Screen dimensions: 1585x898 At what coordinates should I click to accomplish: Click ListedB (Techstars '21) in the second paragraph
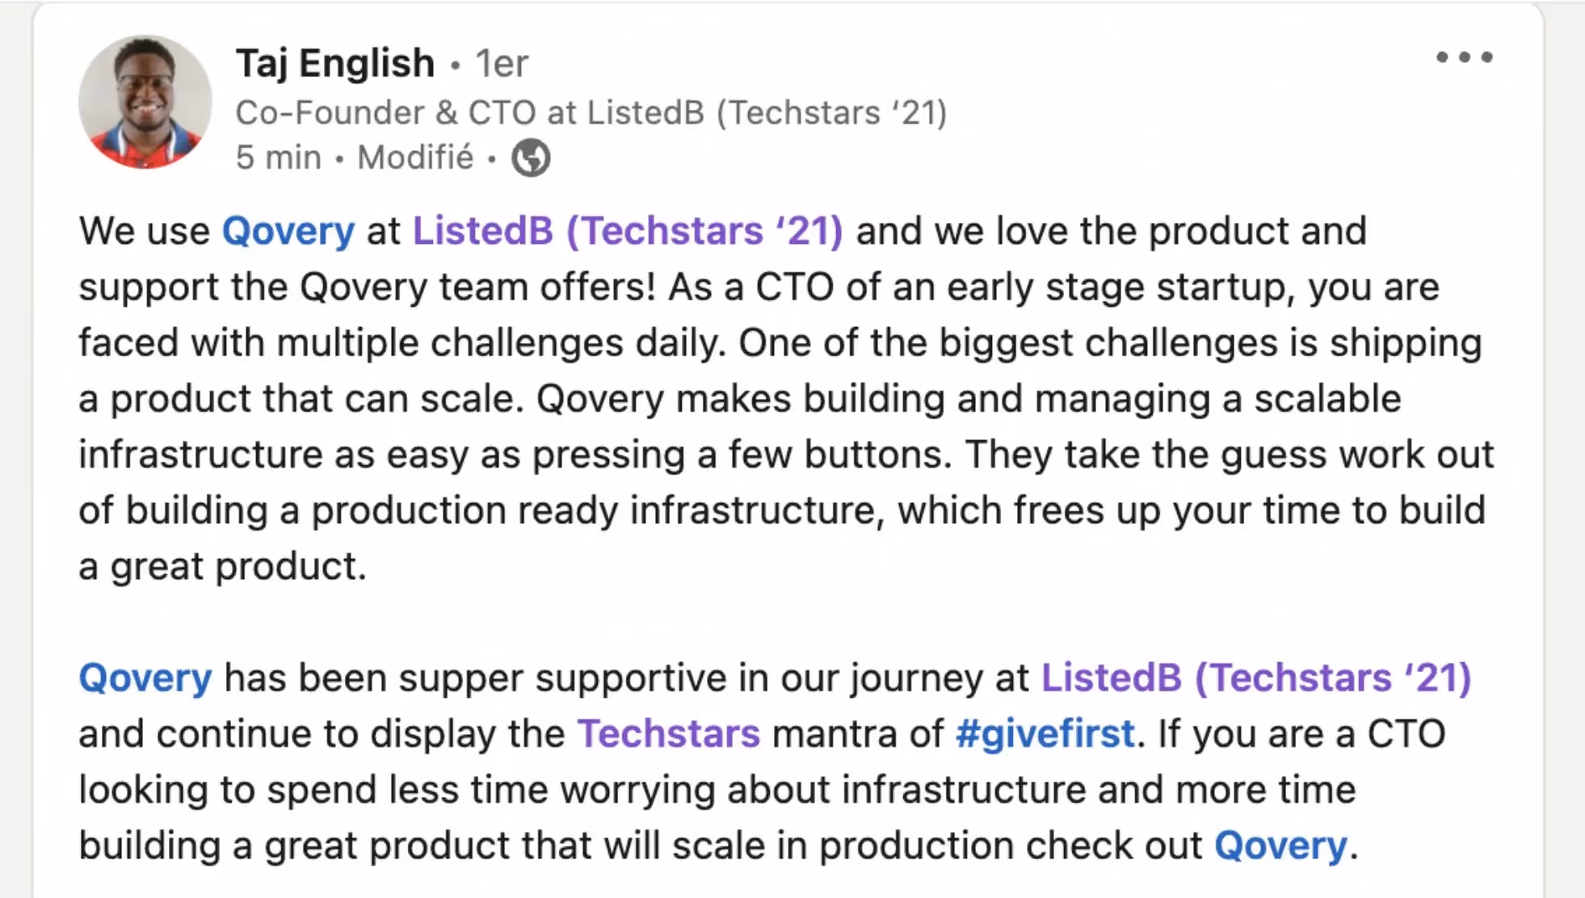[1256, 678]
